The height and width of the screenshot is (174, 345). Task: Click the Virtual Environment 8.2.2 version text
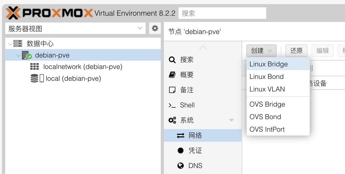pos(135,13)
